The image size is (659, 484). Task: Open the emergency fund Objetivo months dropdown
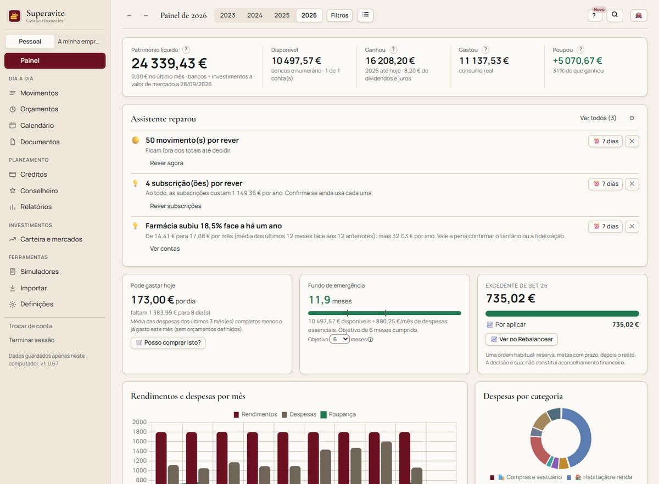[x=339, y=339]
